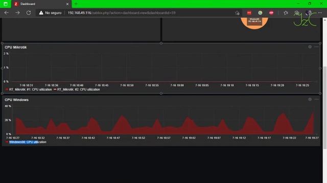Image resolution: width=327 pixels, height=183 pixels.
Task: Click the vertical page scrollbar thumb
Action: [x=325, y=108]
